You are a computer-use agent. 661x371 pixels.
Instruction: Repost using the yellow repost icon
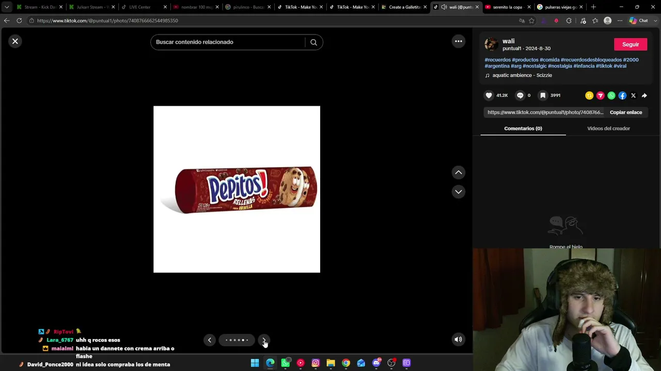point(589,95)
